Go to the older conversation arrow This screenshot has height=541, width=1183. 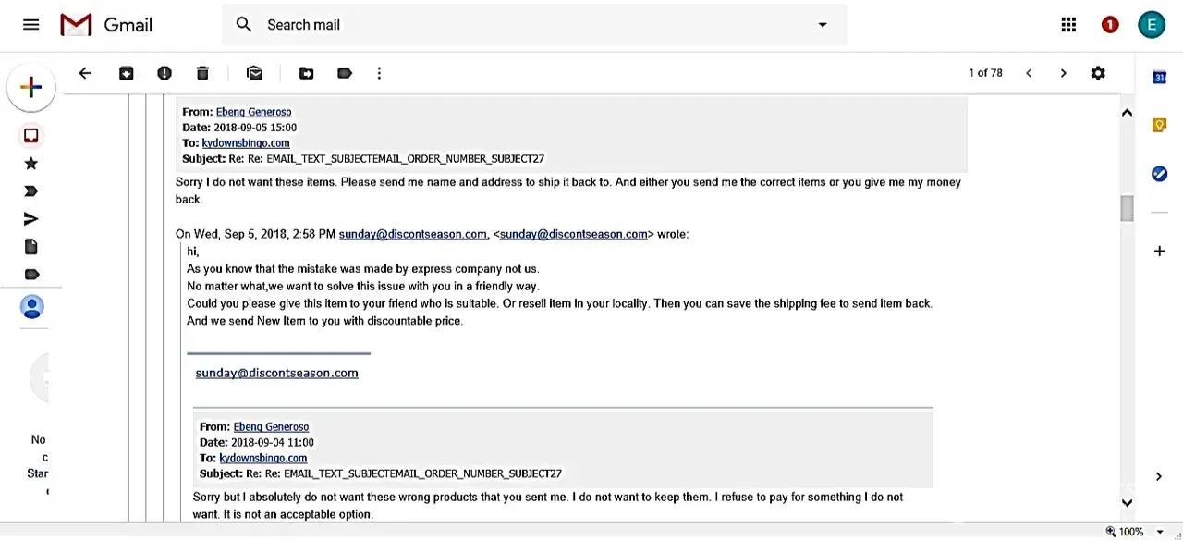click(1063, 73)
